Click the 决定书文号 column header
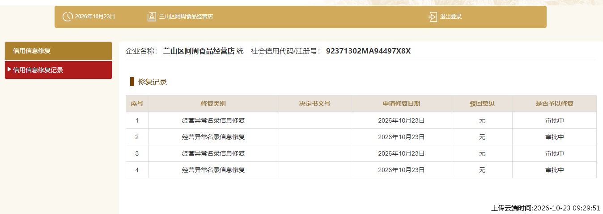 click(x=315, y=103)
